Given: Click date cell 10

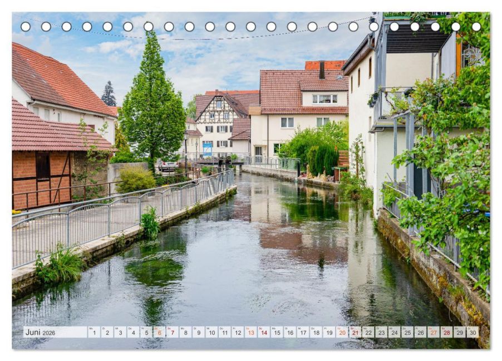Looking at the screenshot, I should 211,332.
